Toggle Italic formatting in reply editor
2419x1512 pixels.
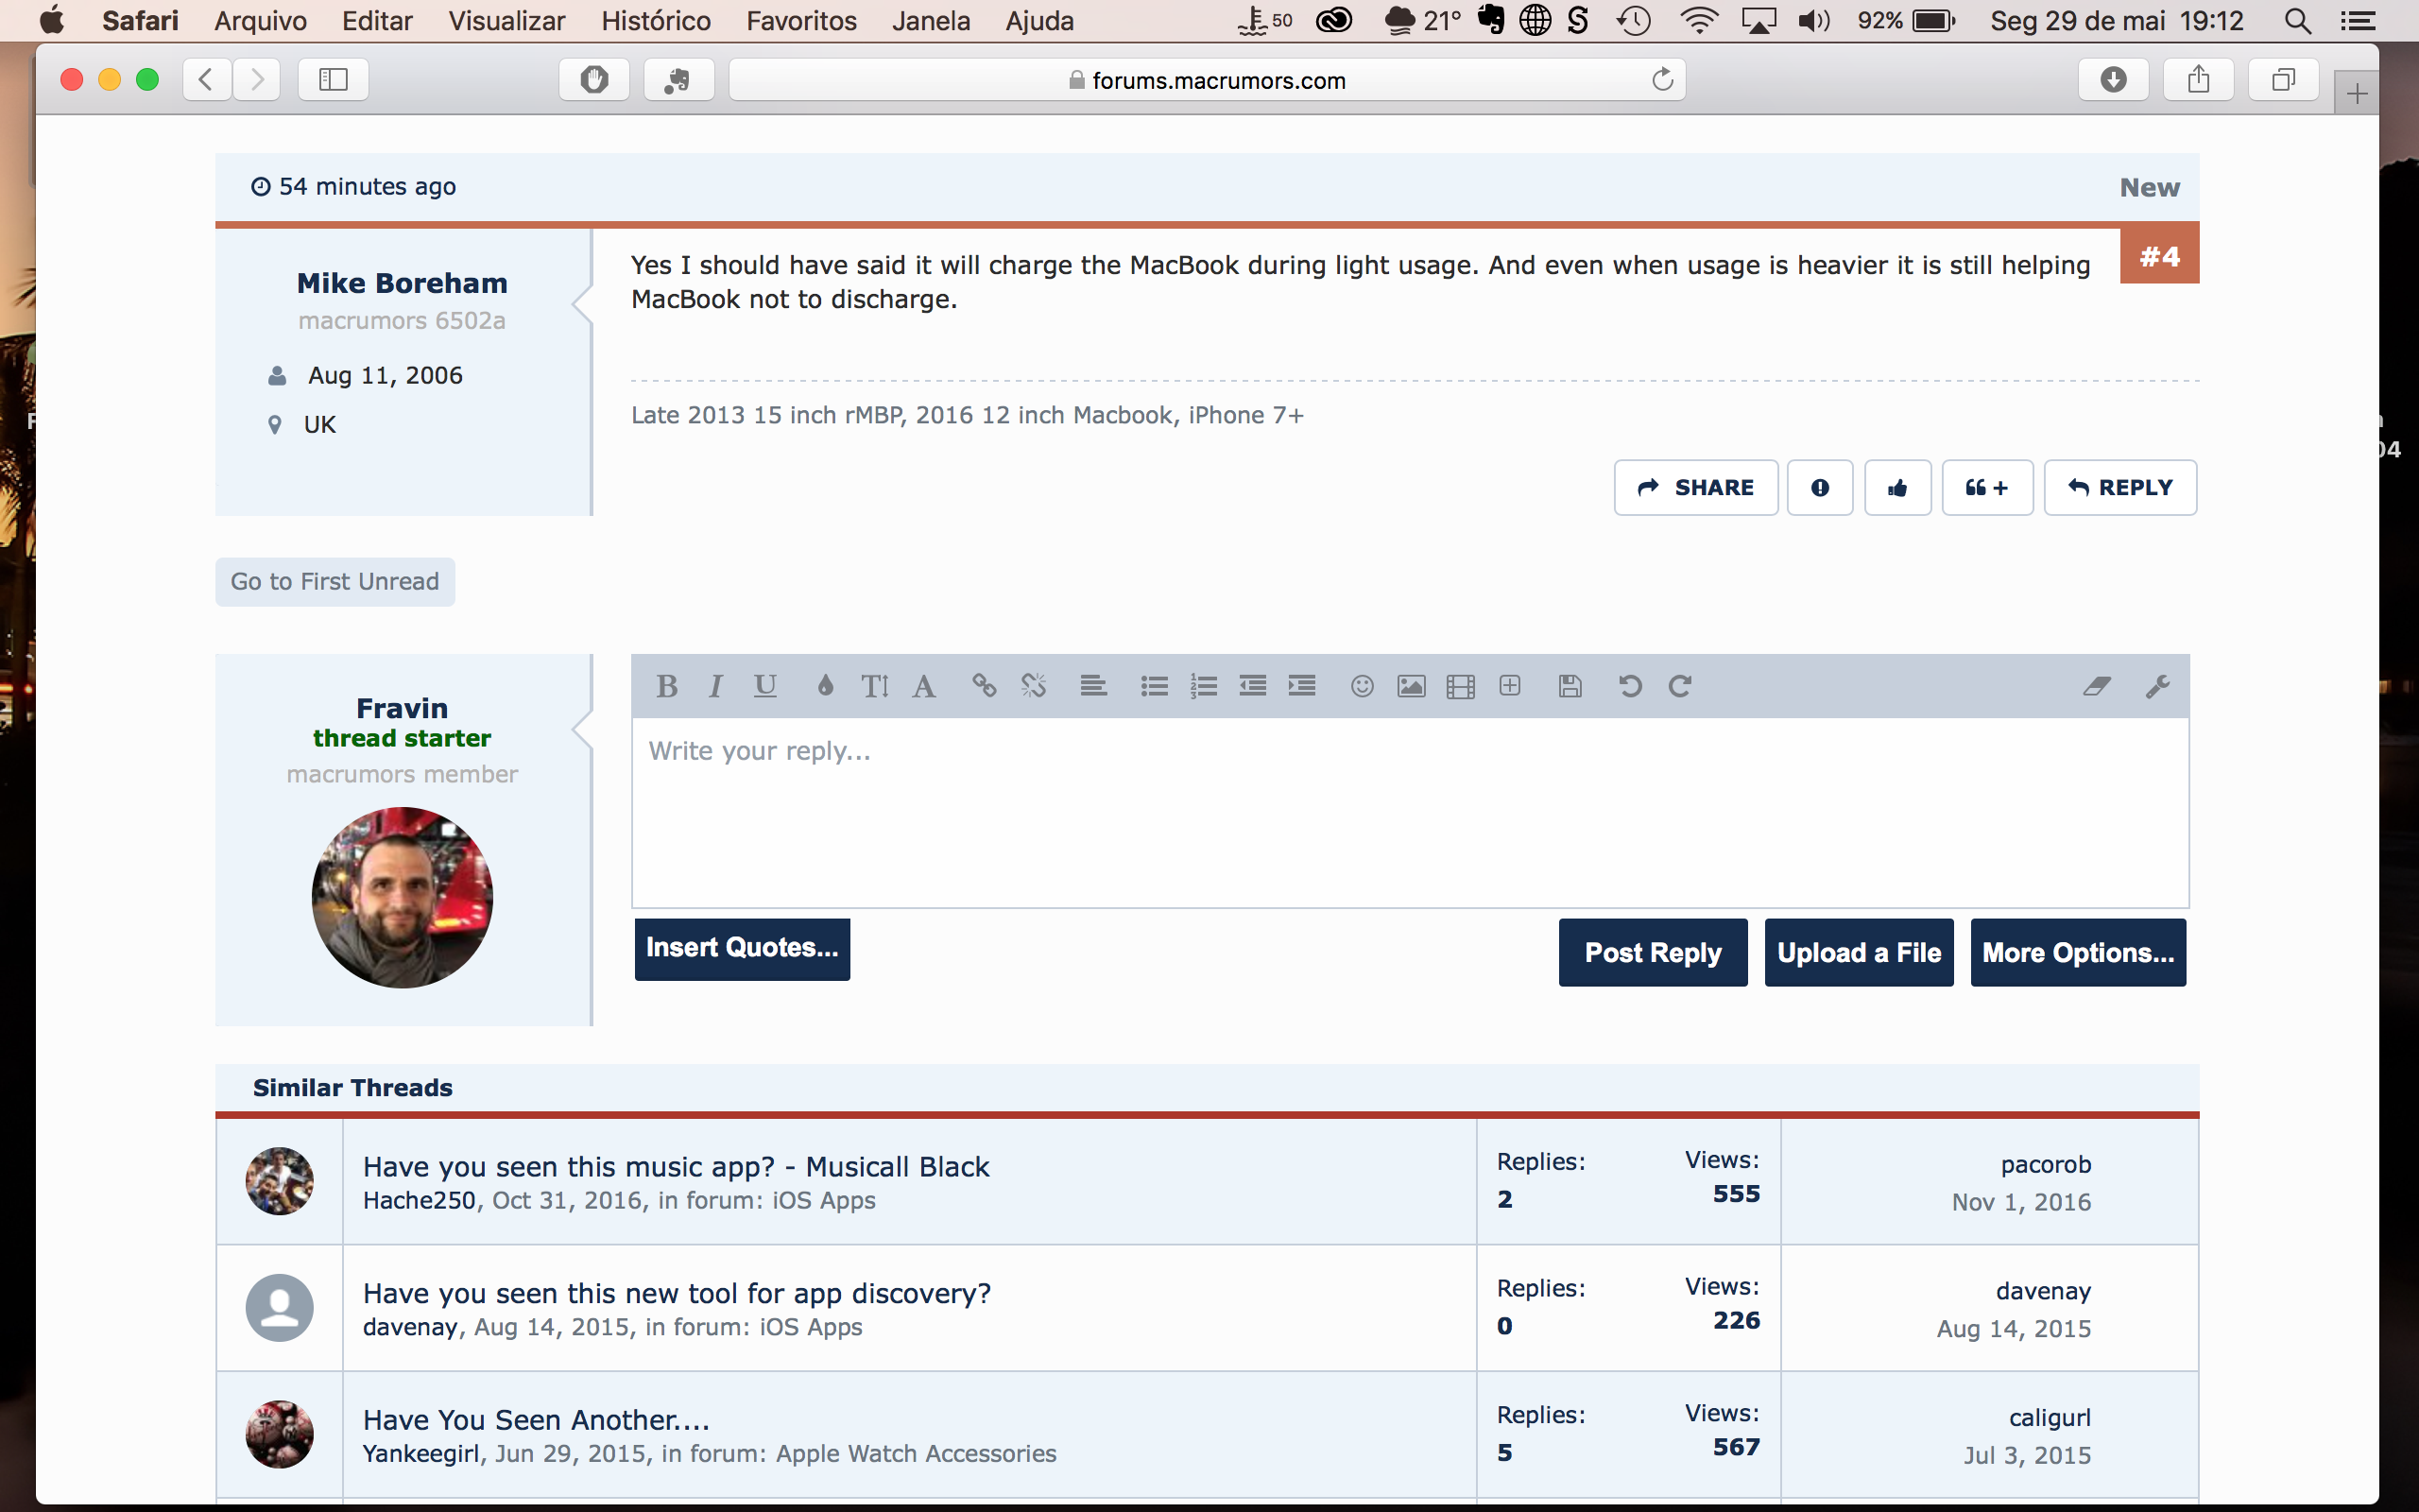(x=715, y=686)
